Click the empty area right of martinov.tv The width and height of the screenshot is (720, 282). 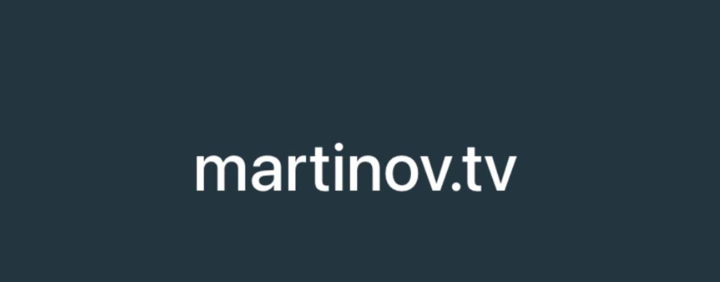point(618,169)
